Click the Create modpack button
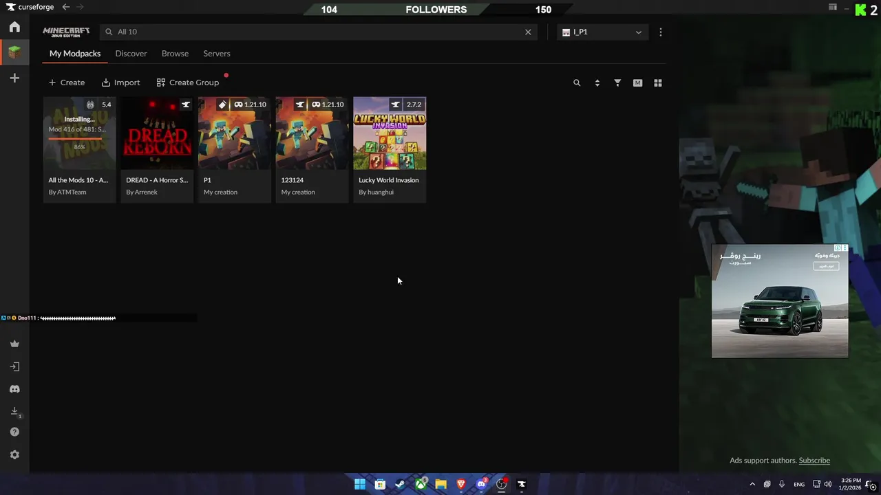The image size is (881, 495). click(x=67, y=82)
